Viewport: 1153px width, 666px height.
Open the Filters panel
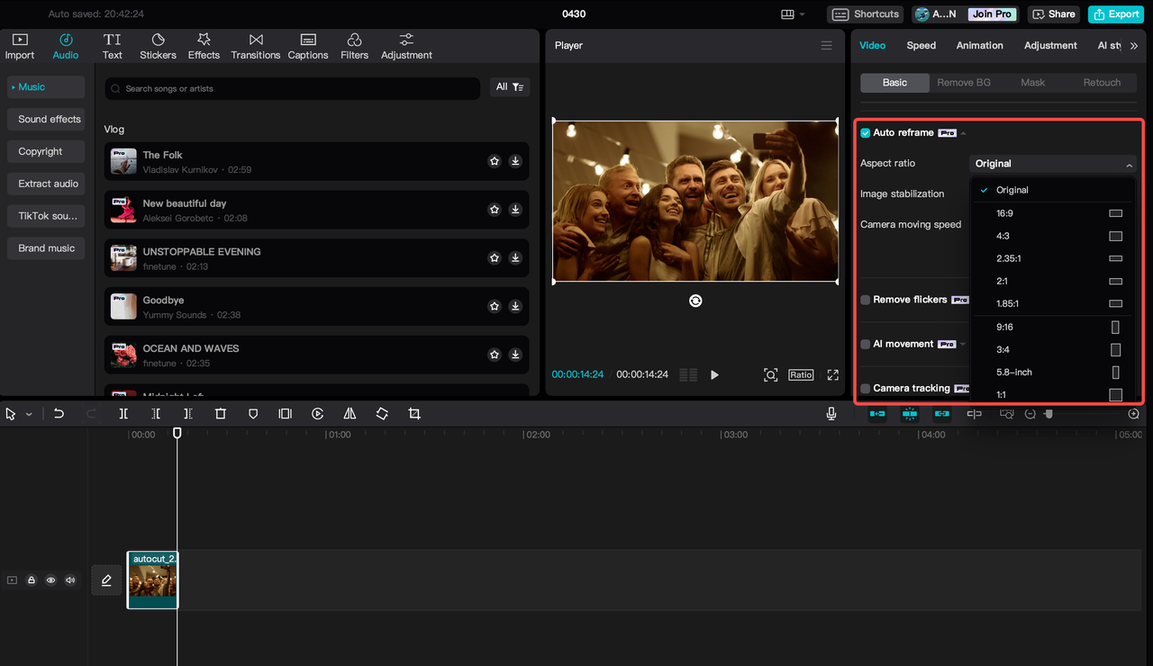[354, 47]
